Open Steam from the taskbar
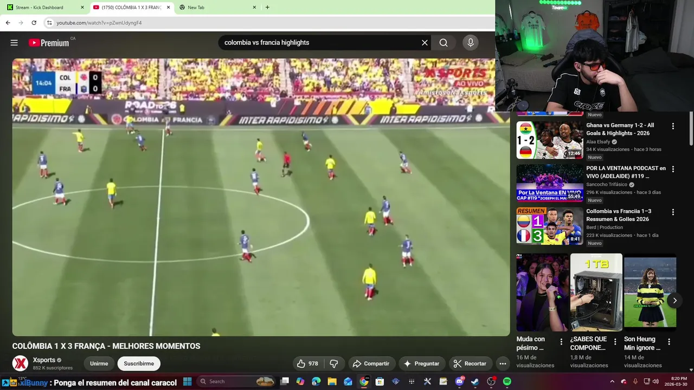Viewport: 694px width, 390px height. [475, 381]
